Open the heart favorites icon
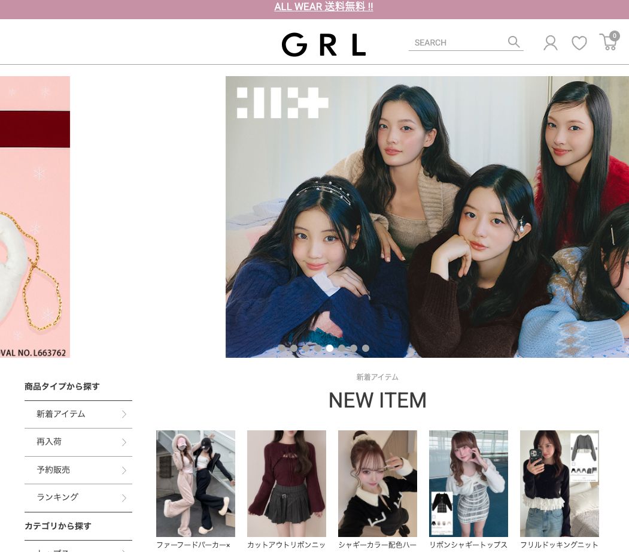 click(579, 43)
